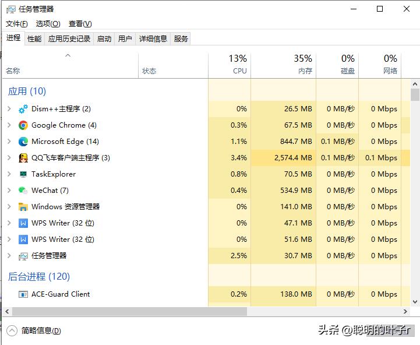The width and height of the screenshot is (420, 345).
Task: Click the WPS Writer icon using 51.6 MB
Action: click(x=23, y=240)
